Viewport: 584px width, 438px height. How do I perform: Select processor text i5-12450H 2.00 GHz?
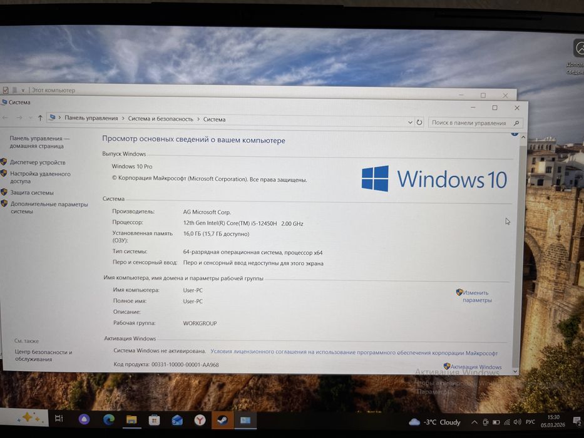(243, 223)
